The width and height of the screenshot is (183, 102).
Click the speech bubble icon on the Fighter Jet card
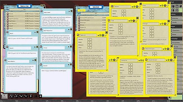pos(105,35)
